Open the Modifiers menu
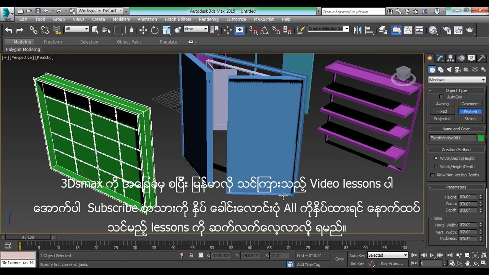This screenshot has width=489, height=275. click(121, 19)
